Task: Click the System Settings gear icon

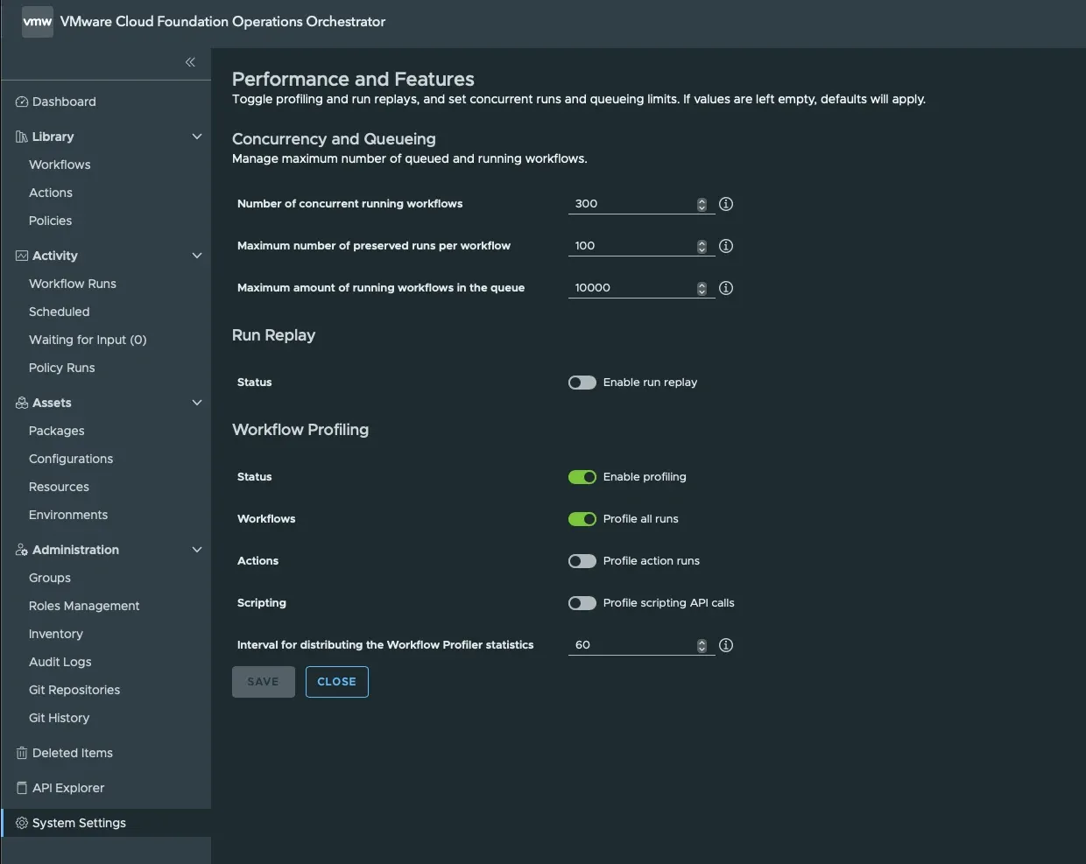Action: 22,823
